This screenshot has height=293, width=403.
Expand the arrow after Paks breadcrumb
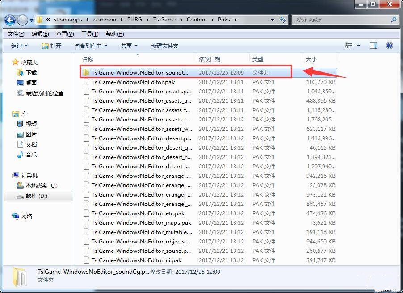pyautogui.click(x=236, y=20)
